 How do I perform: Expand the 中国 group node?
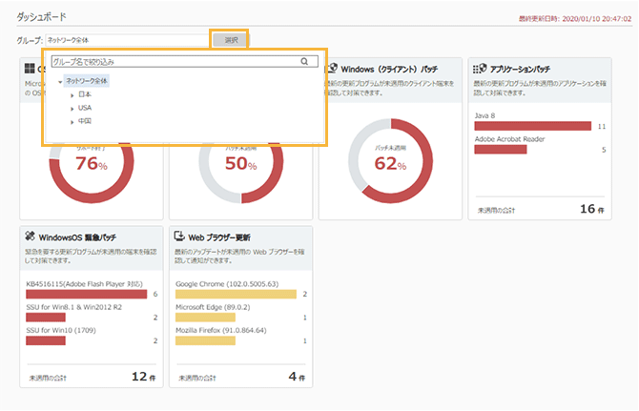pyautogui.click(x=72, y=121)
